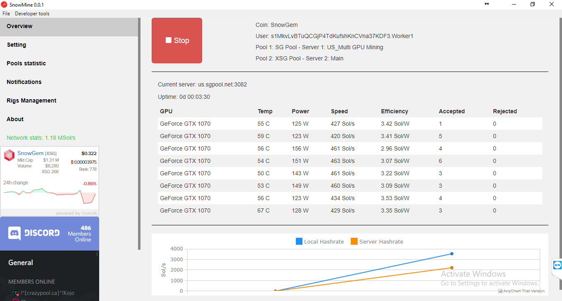Screen dimensions: 562x301
Task: Click the Rejected column header
Action: pyautogui.click(x=505, y=111)
